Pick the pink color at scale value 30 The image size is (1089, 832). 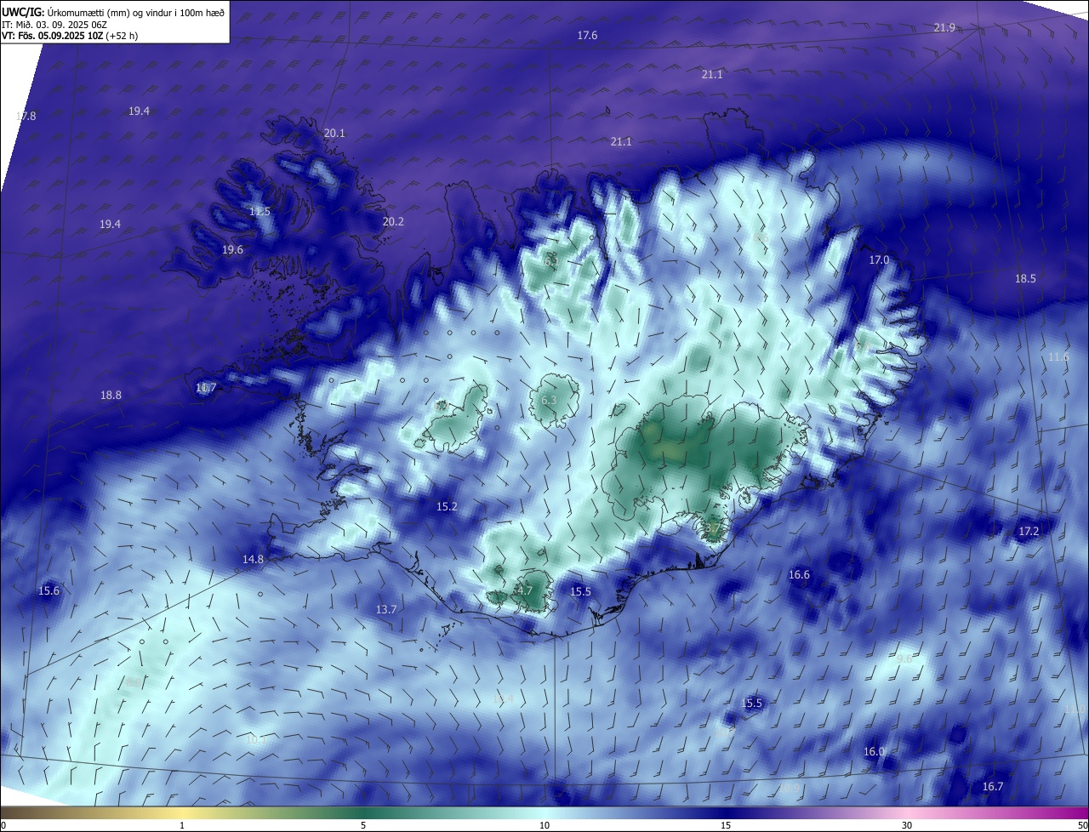(x=907, y=812)
